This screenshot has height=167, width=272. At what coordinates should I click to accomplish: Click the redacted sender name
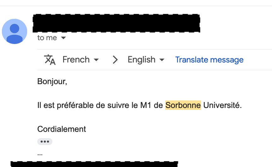point(116,23)
